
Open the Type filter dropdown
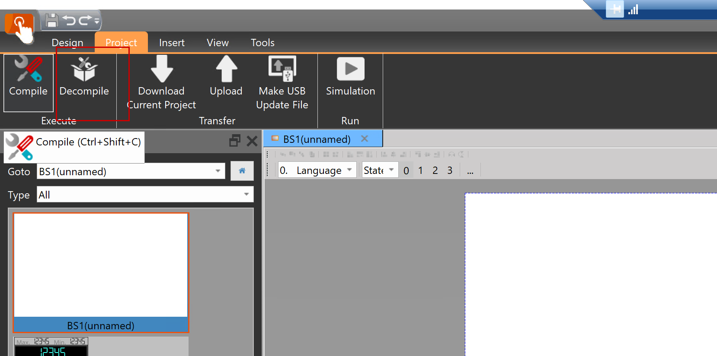(x=246, y=195)
